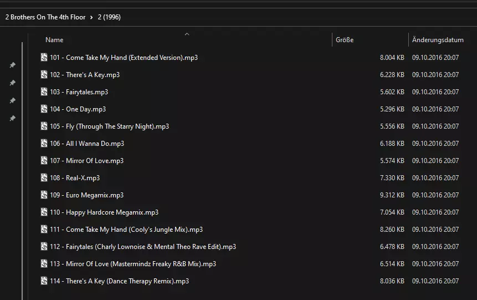
Task: Click the mp3 icon of 112 - Fairytales Rave Edit
Action: pos(44,246)
